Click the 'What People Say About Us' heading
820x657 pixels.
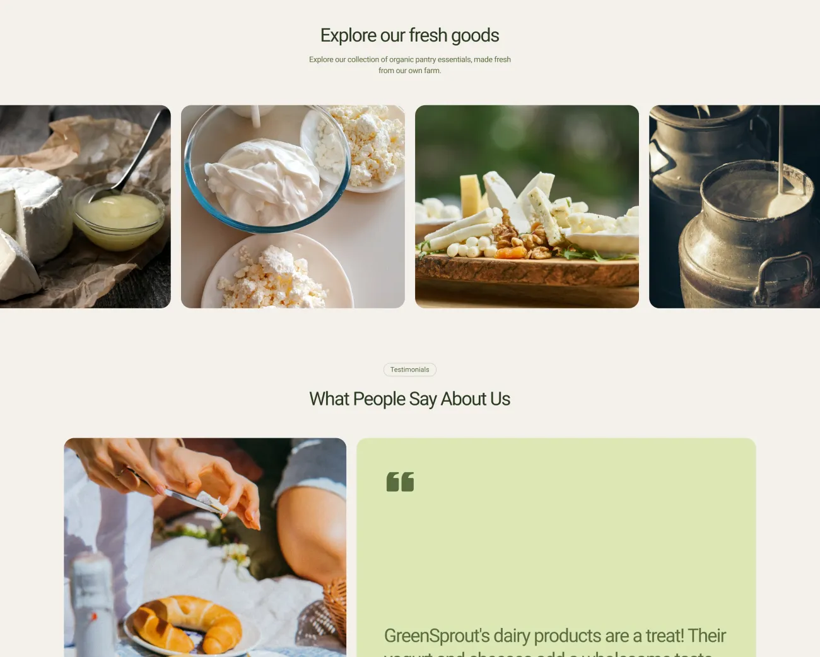pyautogui.click(x=410, y=399)
